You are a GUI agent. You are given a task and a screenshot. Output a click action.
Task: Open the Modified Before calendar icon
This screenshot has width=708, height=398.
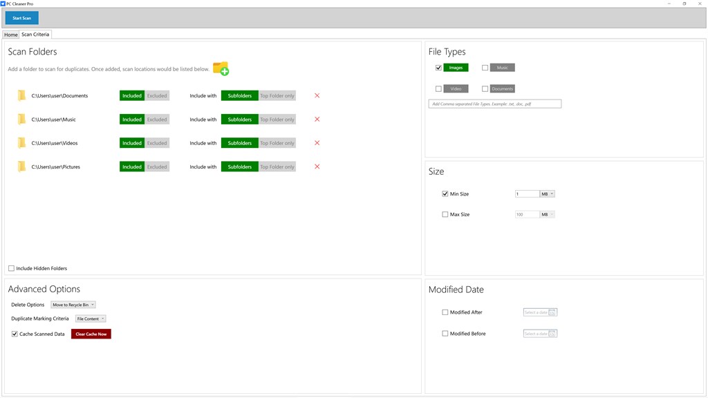[552, 334]
